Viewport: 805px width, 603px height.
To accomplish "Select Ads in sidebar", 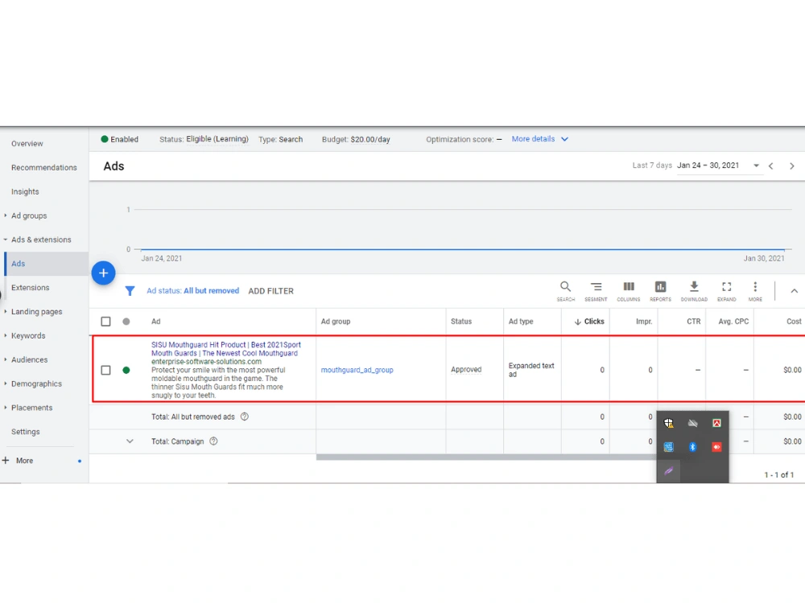I will tap(46, 264).
